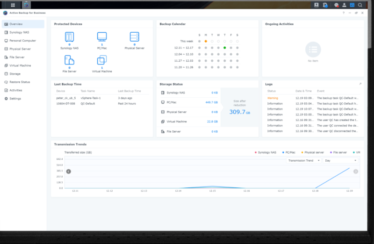Go to next transmission trend period

[x=356, y=172]
